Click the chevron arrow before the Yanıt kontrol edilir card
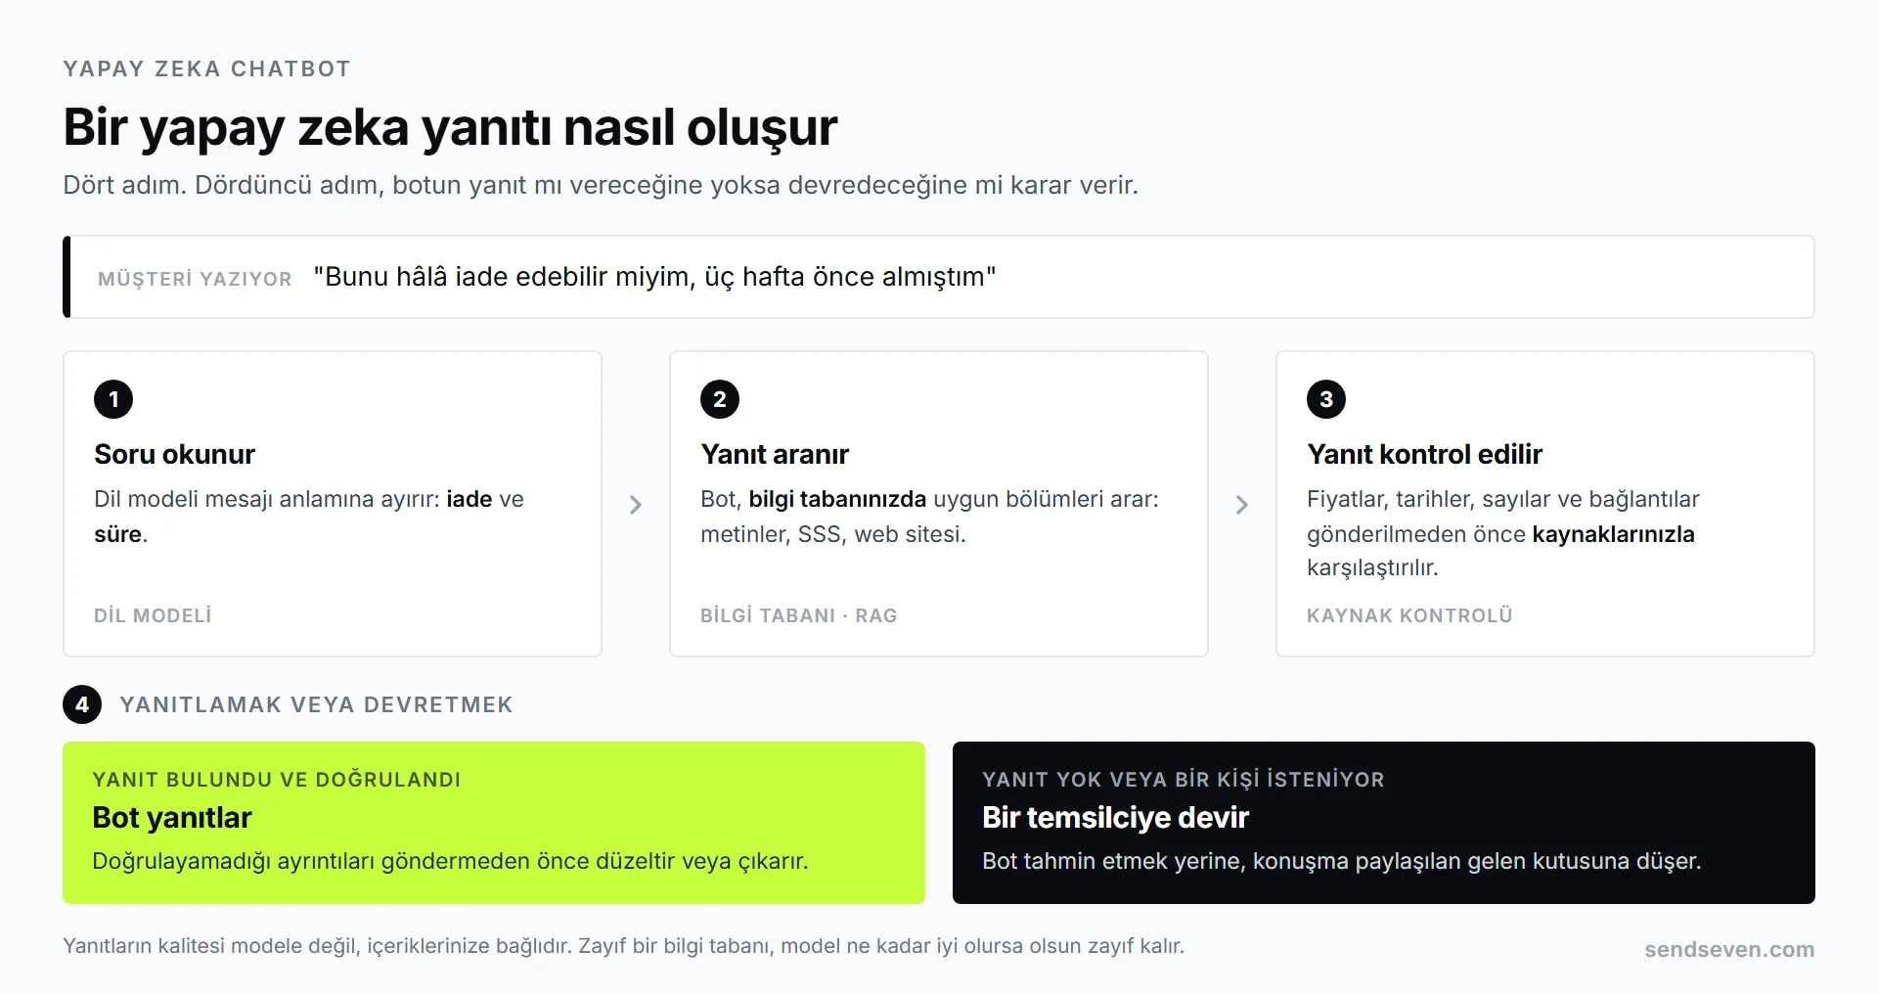The image size is (1878, 994). click(x=1242, y=505)
